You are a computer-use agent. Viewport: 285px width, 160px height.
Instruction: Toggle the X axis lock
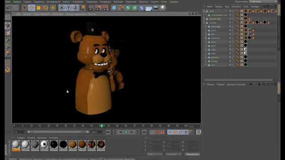62,8
